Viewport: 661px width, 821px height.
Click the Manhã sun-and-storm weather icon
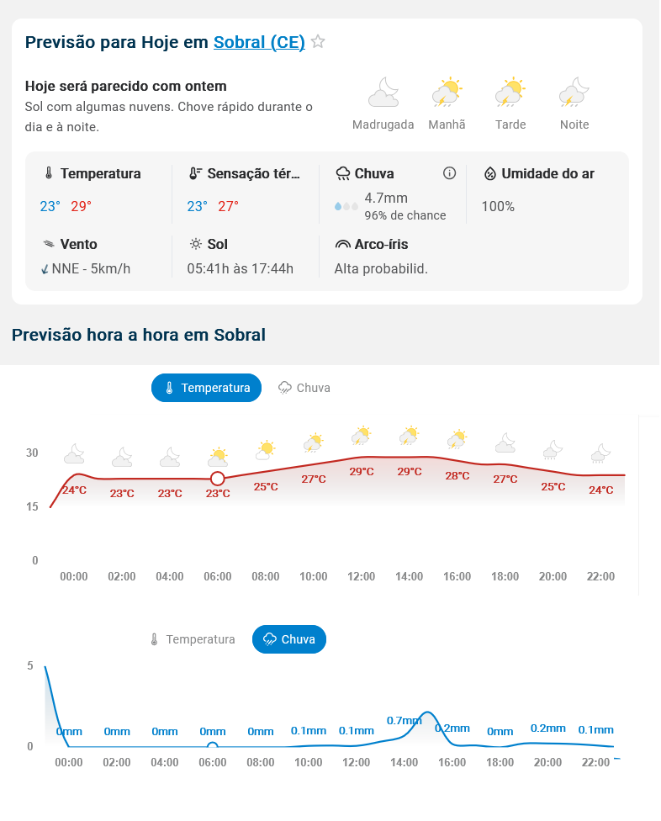pos(447,93)
